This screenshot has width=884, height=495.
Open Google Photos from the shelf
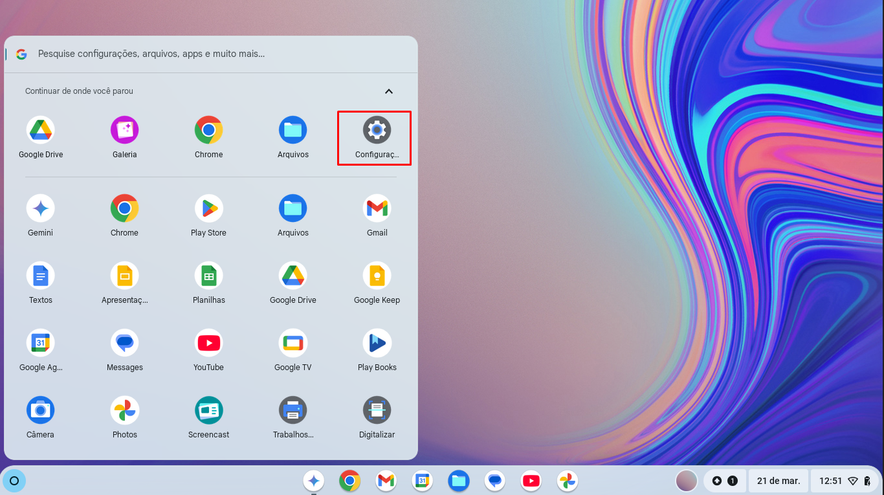click(568, 481)
